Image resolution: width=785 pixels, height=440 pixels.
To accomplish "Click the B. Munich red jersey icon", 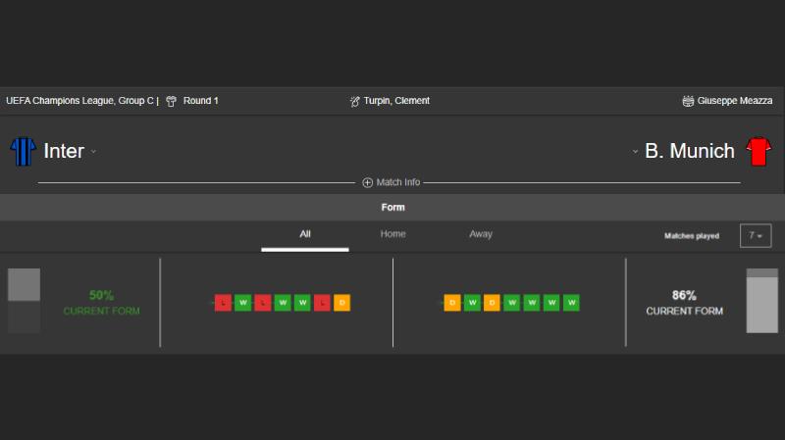I will [759, 151].
